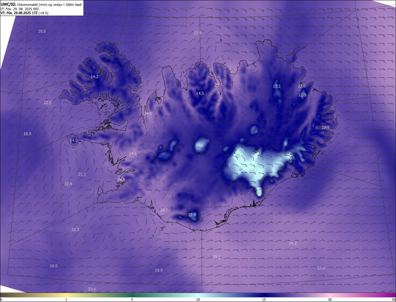Click the 23.4 value north of Iceland
Viewport: 396px width, 302px height.
click(197, 33)
